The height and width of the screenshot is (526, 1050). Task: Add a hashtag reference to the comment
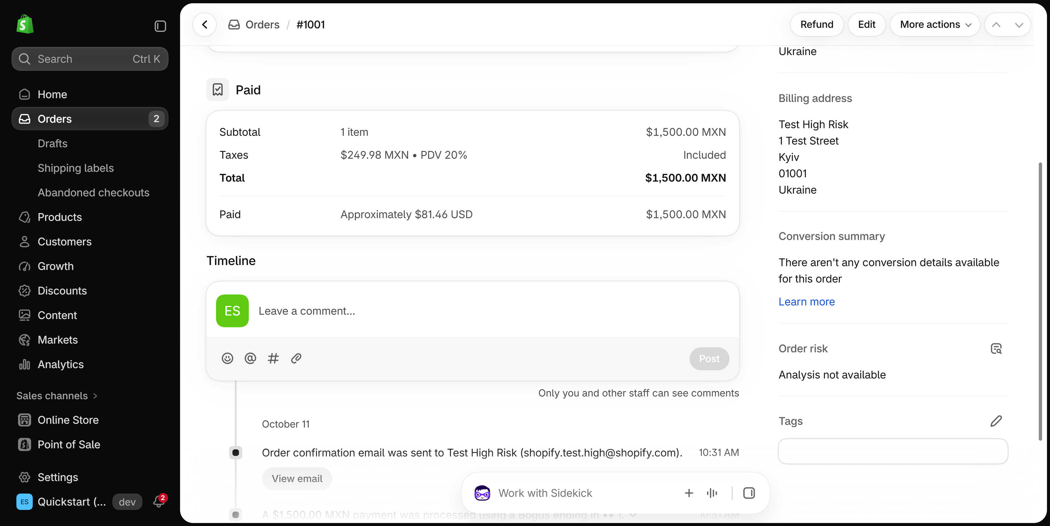point(273,358)
